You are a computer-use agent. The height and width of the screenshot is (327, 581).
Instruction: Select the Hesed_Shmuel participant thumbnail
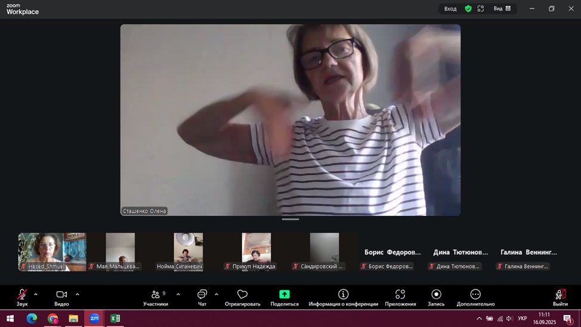coord(52,252)
